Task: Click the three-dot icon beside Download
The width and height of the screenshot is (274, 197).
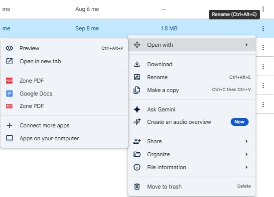Action: click(263, 67)
